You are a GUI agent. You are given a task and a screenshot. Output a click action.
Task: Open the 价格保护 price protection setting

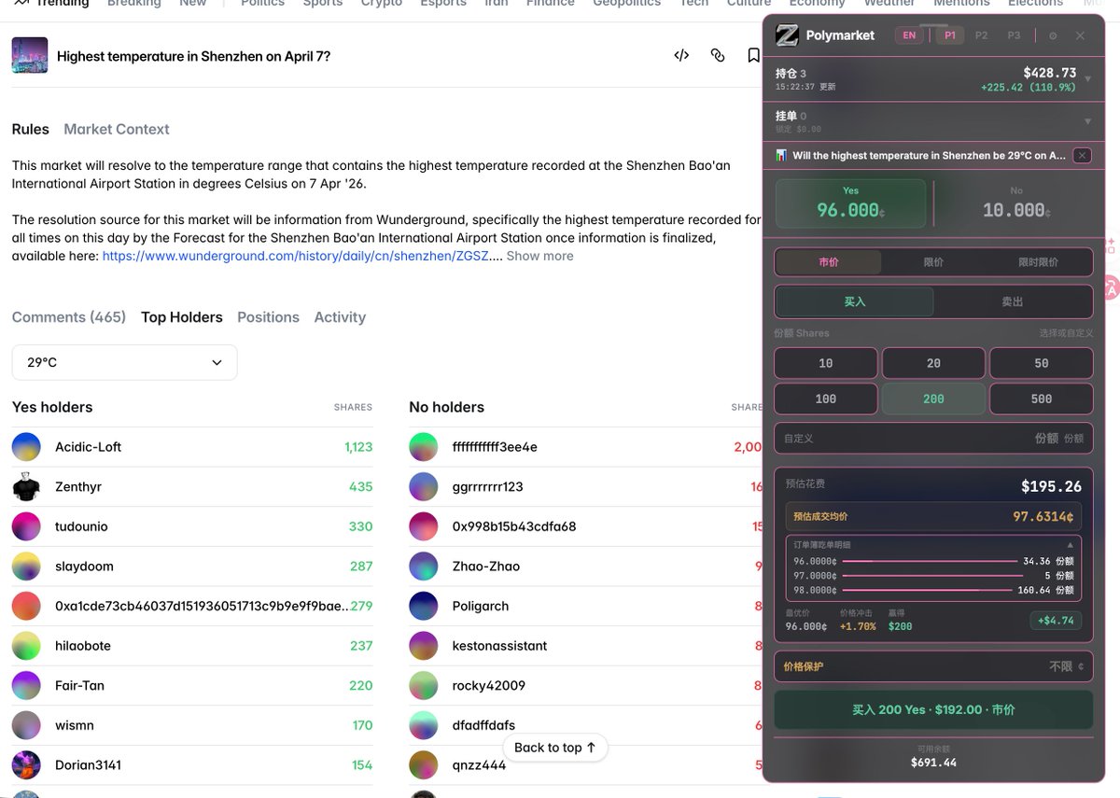933,666
